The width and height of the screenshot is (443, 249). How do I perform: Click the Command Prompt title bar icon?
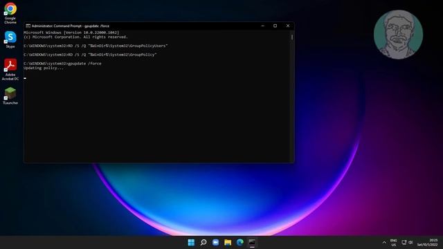pyautogui.click(x=28, y=26)
